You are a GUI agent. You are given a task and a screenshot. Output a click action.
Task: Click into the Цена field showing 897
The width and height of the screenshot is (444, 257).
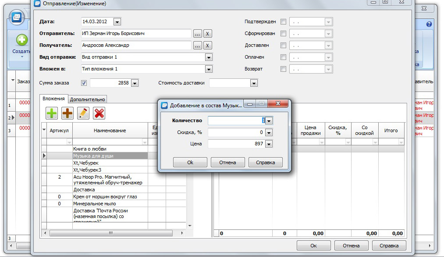236,144
